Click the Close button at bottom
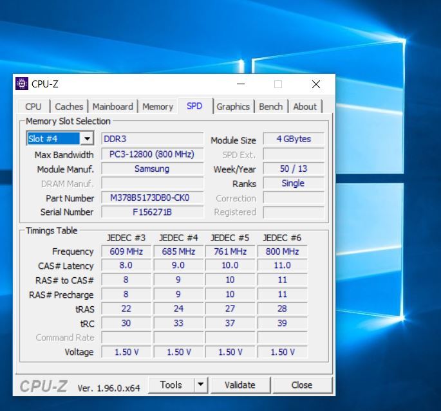This screenshot has height=411, width=441. coord(302,385)
